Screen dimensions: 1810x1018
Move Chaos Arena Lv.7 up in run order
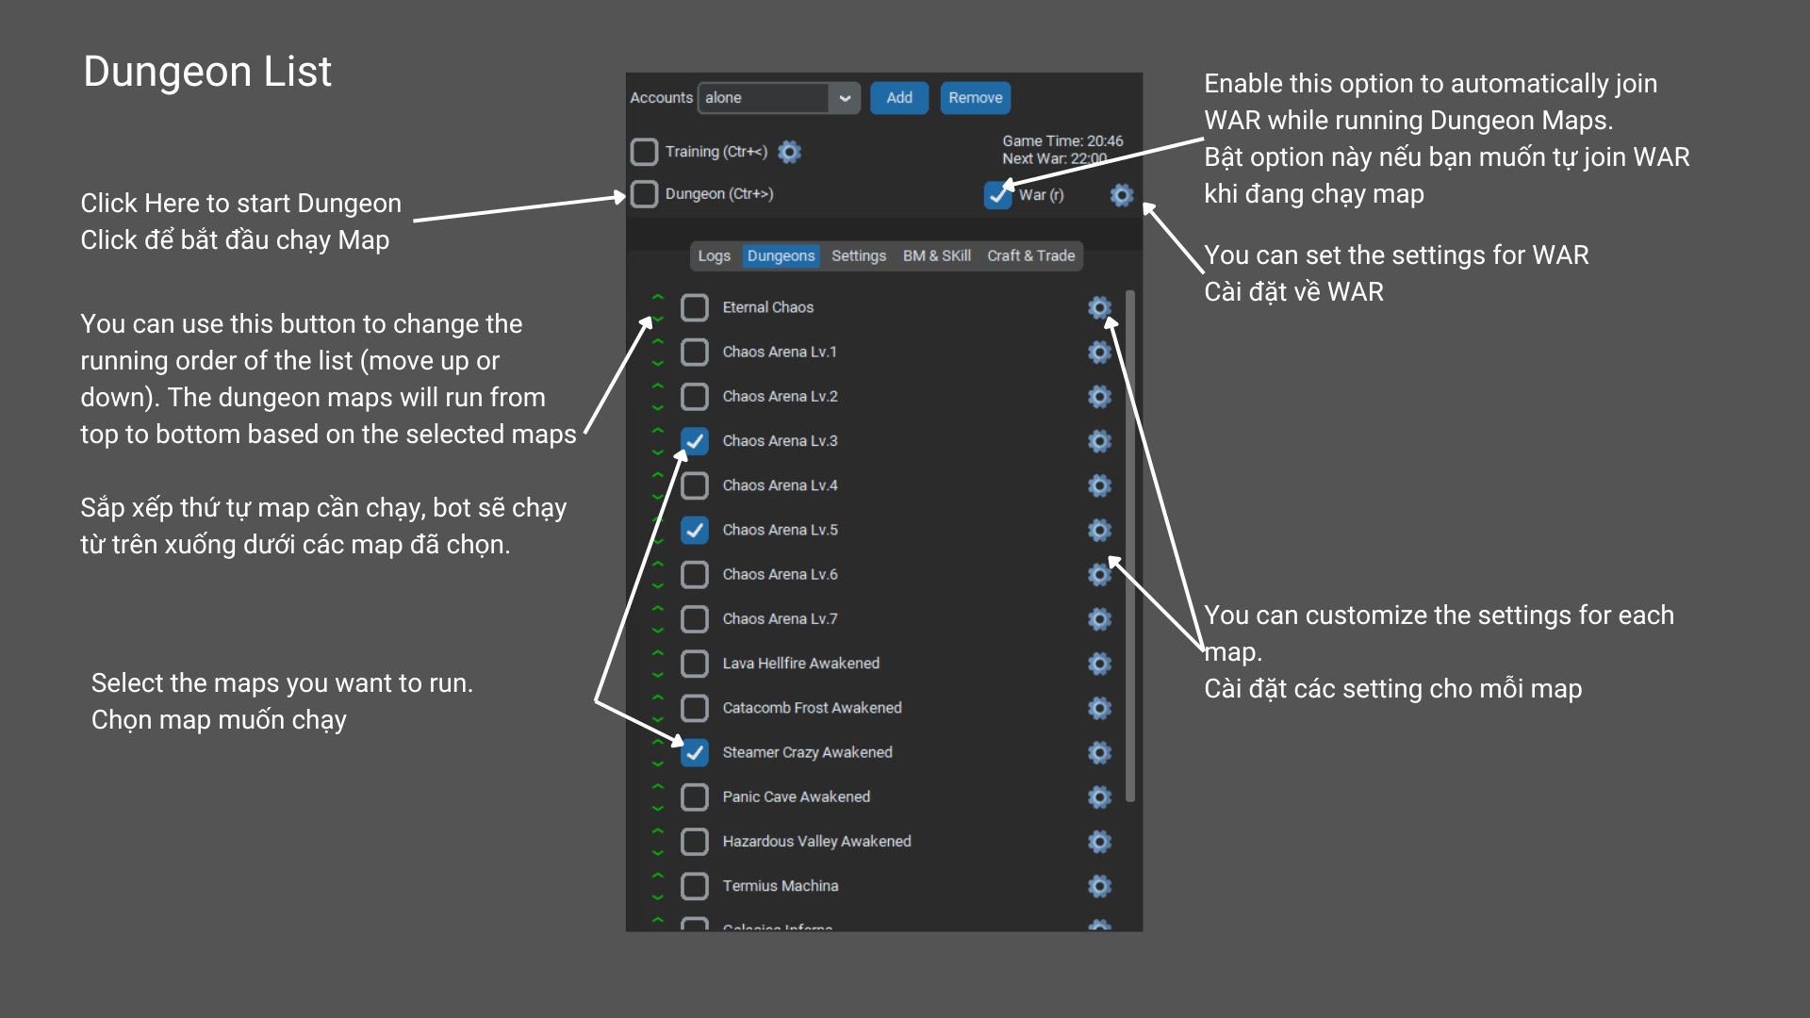[x=658, y=608]
